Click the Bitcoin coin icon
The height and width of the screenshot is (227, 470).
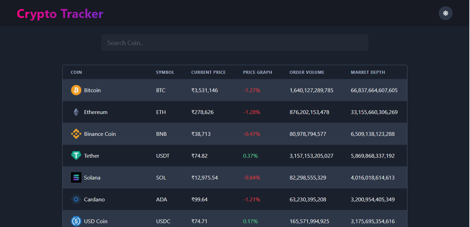76,90
